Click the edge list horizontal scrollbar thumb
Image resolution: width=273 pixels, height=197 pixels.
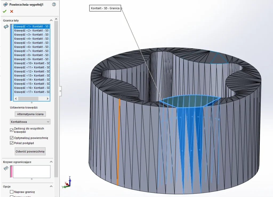(28, 99)
